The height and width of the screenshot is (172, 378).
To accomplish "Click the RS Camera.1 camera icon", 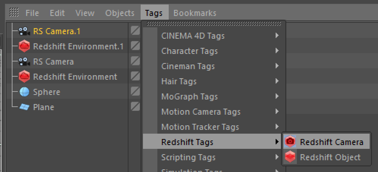I will point(24,32).
